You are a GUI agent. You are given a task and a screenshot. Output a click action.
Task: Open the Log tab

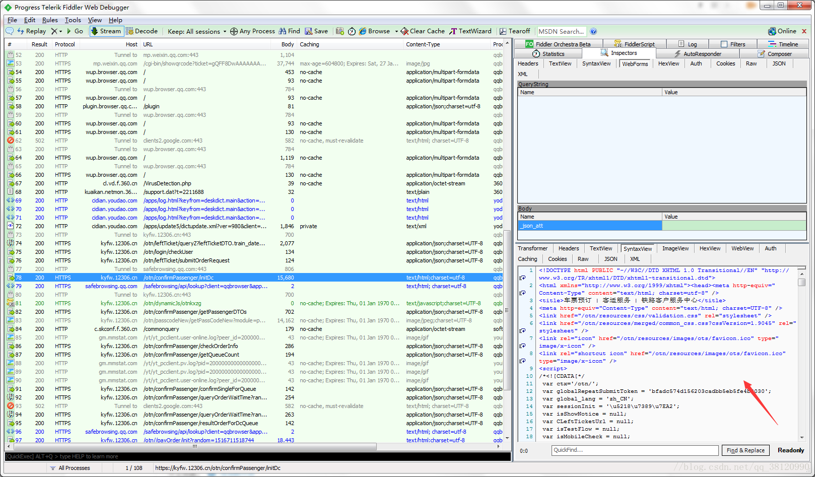tap(688, 44)
